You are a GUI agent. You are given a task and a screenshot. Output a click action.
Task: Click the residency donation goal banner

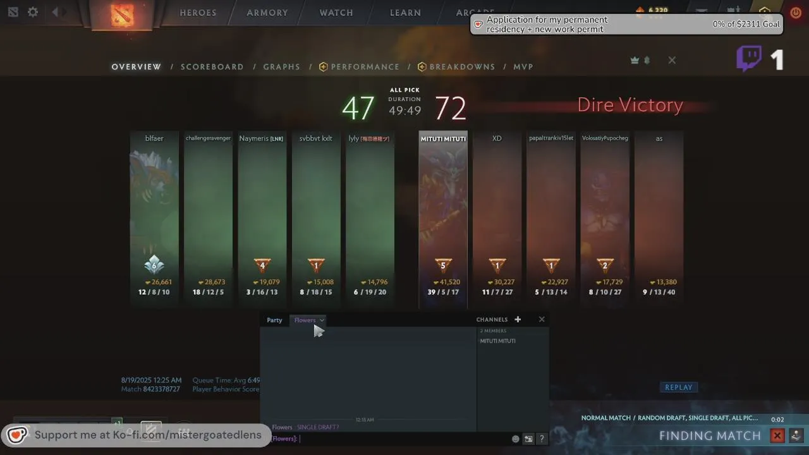626,24
